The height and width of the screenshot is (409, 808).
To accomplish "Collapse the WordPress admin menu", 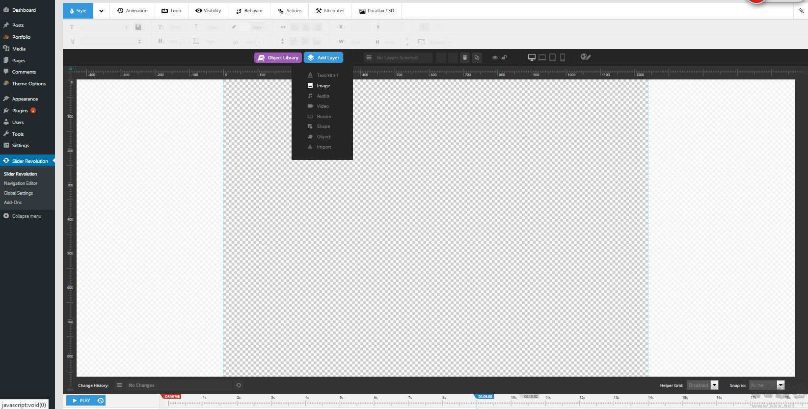I will coord(27,216).
